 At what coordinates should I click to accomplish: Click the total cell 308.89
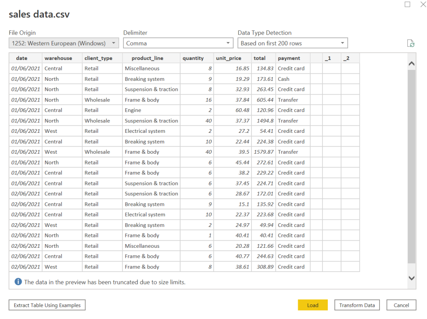tap(264, 267)
